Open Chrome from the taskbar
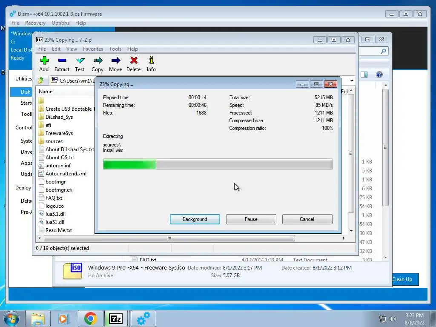The width and height of the screenshot is (436, 327). pyautogui.click(x=90, y=318)
